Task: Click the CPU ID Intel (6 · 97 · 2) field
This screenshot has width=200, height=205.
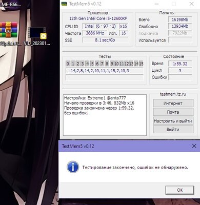Action: pyautogui.click(x=101, y=26)
